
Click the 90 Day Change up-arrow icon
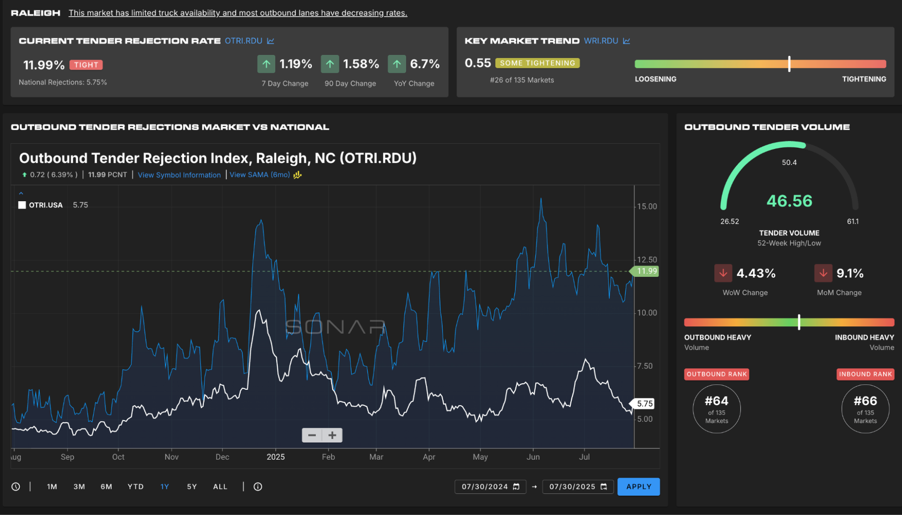[329, 64]
